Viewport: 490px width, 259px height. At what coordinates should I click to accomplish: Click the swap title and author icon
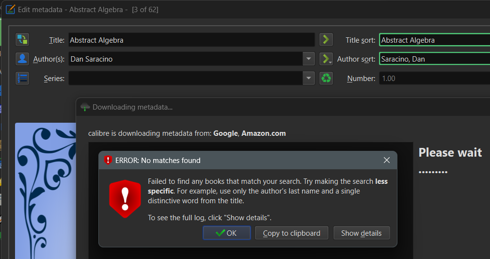(22, 39)
